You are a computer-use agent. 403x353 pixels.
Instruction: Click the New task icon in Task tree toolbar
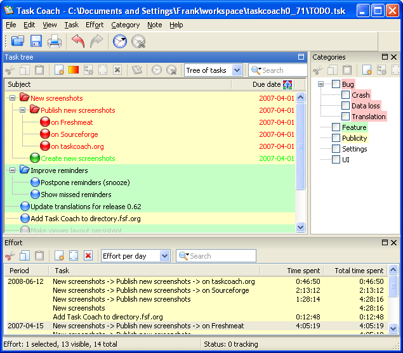point(59,70)
